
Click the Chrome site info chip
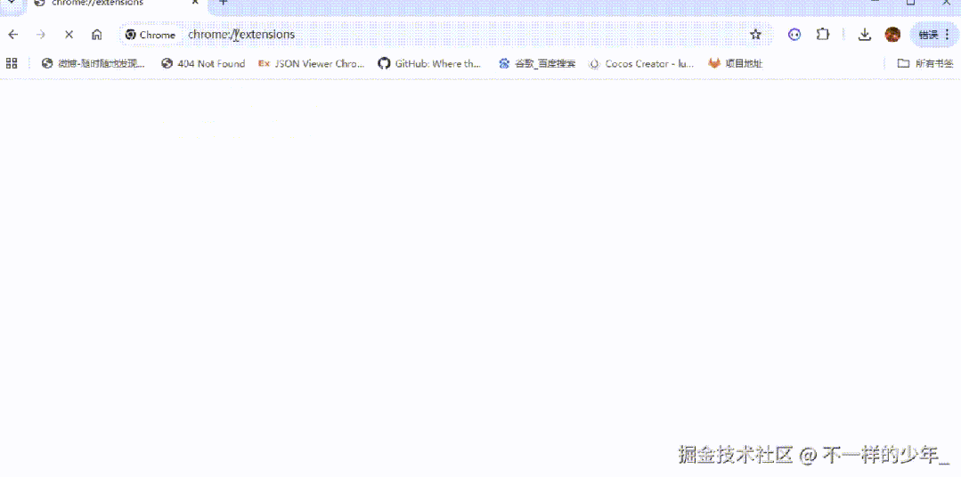(x=151, y=35)
